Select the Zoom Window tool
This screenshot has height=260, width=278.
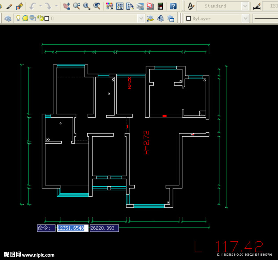coord(87,6)
